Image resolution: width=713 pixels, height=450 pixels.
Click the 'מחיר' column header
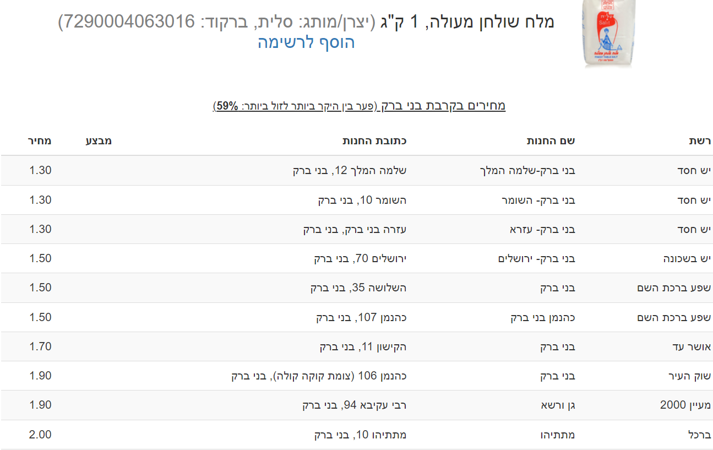tap(40, 140)
